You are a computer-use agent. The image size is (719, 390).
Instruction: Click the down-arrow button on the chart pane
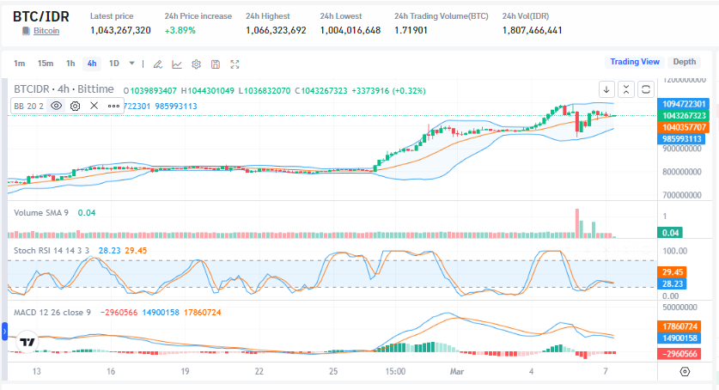(x=606, y=89)
